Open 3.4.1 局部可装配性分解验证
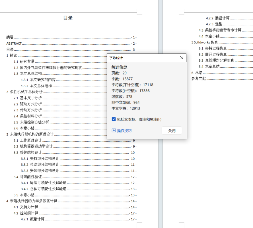 79,183
